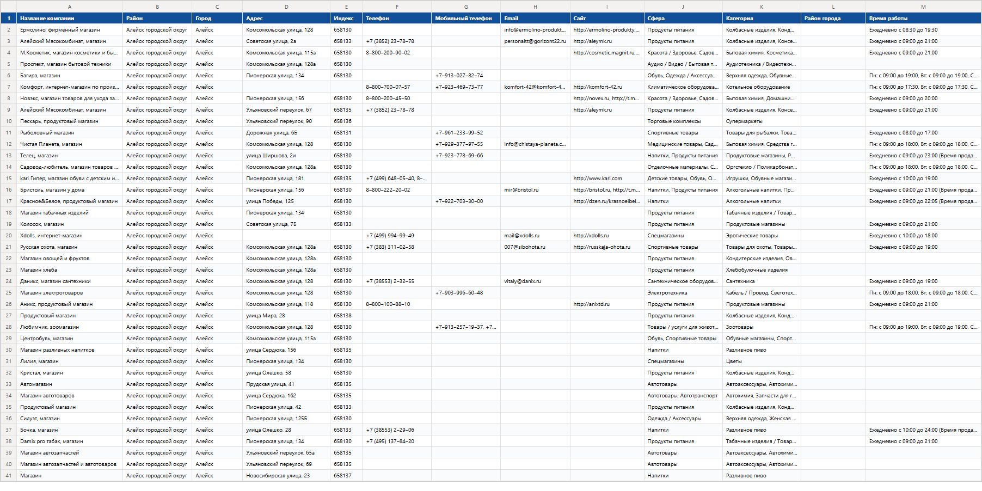This screenshot has width=982, height=491.
Task: Select the address cell 'Дорожная улица, 6Б'
Action: [286, 133]
